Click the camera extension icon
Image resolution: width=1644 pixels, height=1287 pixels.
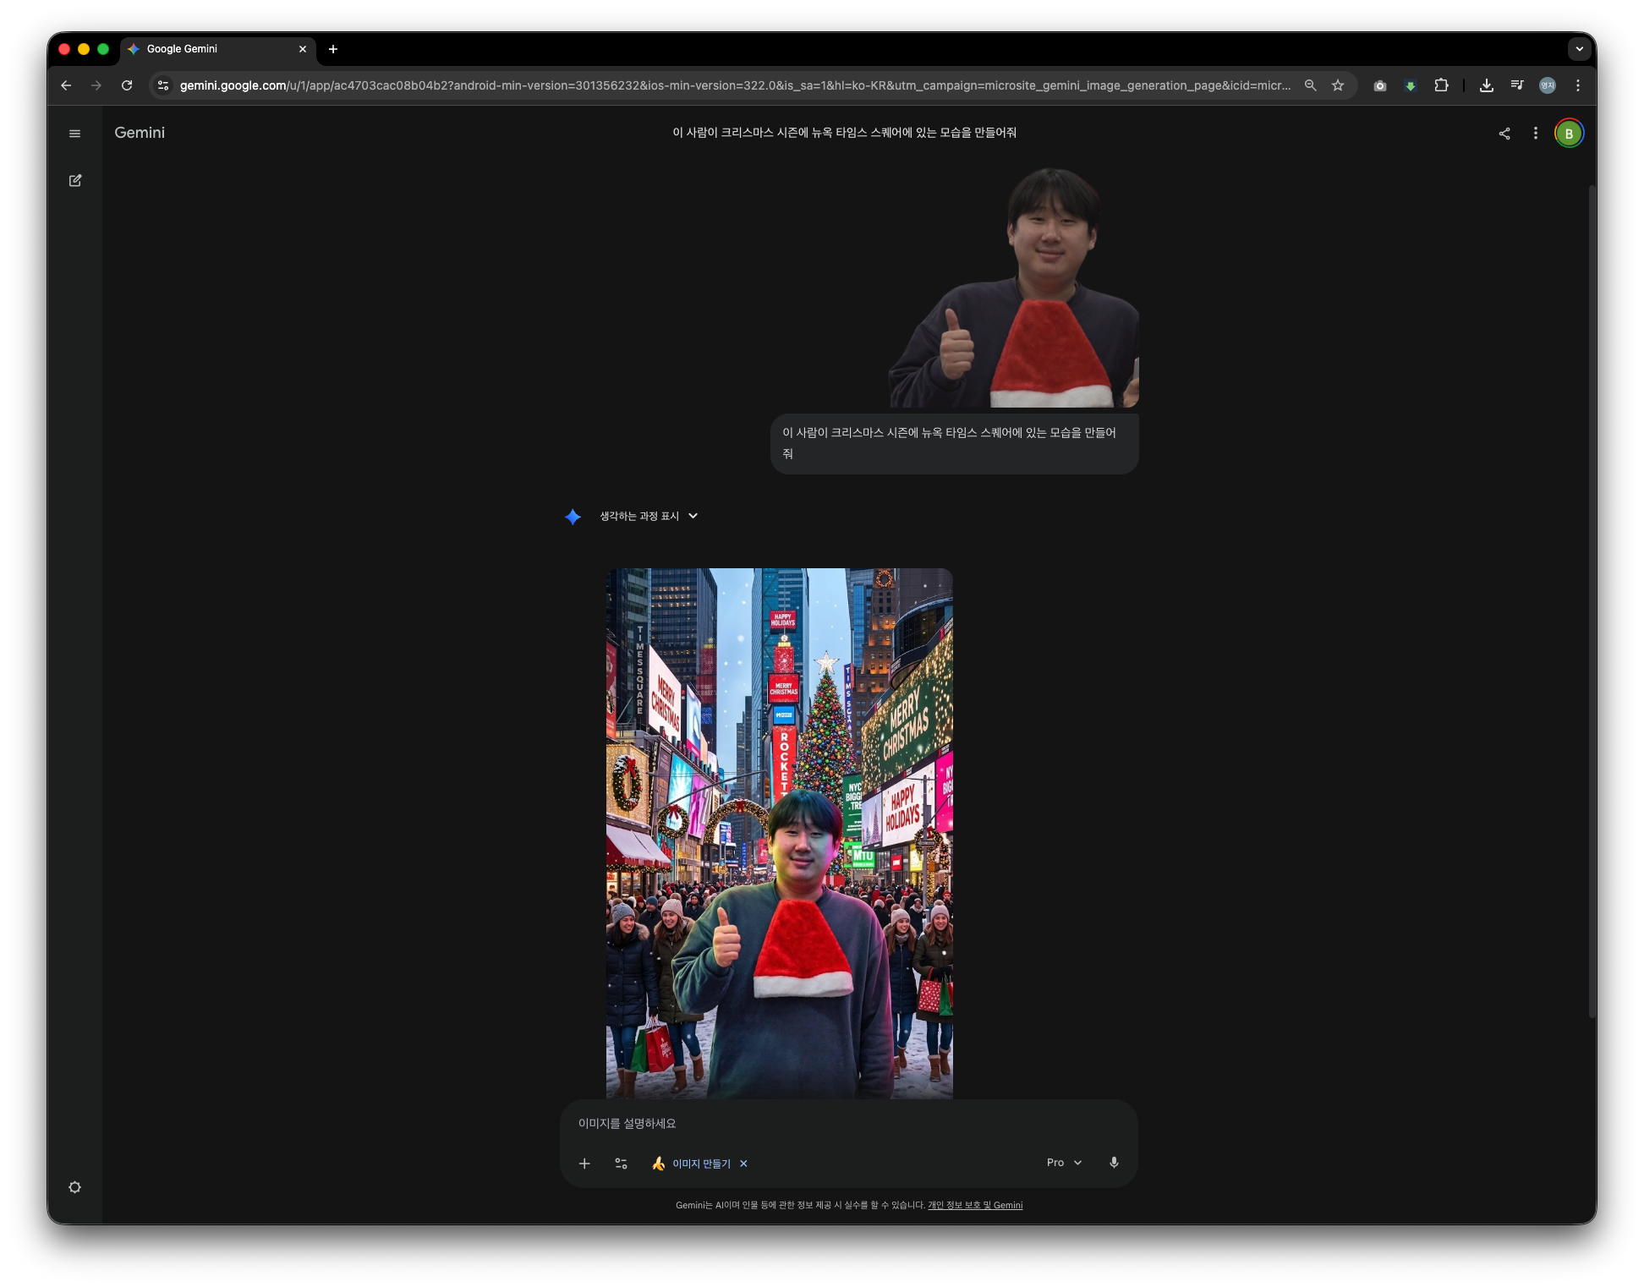pyautogui.click(x=1380, y=85)
